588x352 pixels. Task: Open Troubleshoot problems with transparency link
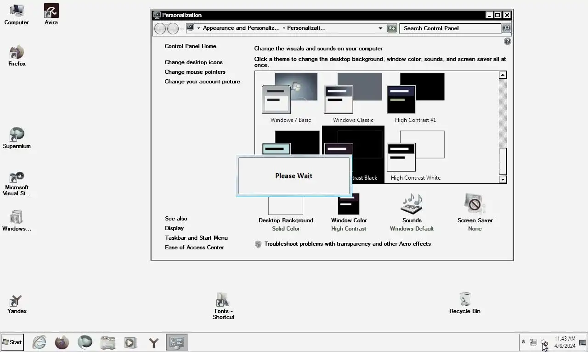[x=347, y=244]
